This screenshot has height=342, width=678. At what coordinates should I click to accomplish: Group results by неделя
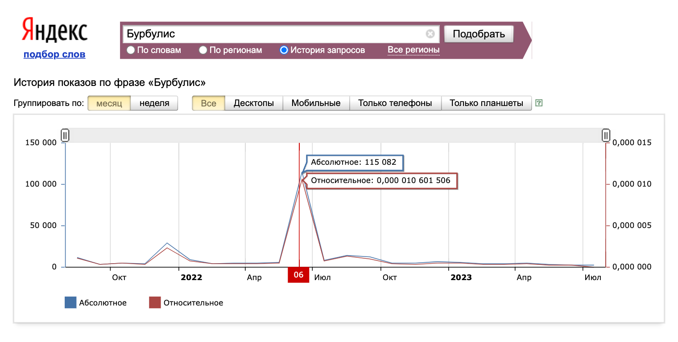pyautogui.click(x=154, y=103)
